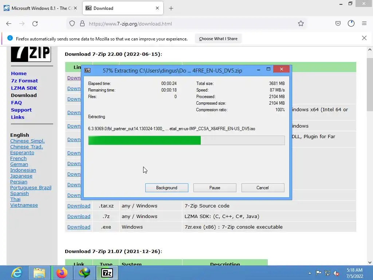The height and width of the screenshot is (280, 373).
Task: Click Download link for .tar.xz source code
Action: 79,206
